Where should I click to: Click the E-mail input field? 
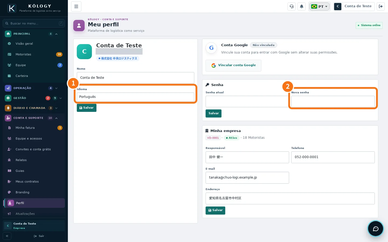point(247,178)
